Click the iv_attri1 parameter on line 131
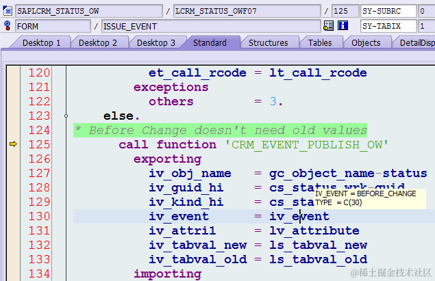The image size is (435, 281). 182,230
